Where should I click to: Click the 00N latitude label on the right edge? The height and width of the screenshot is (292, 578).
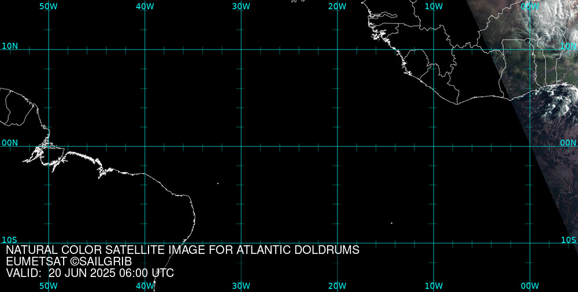(x=568, y=143)
